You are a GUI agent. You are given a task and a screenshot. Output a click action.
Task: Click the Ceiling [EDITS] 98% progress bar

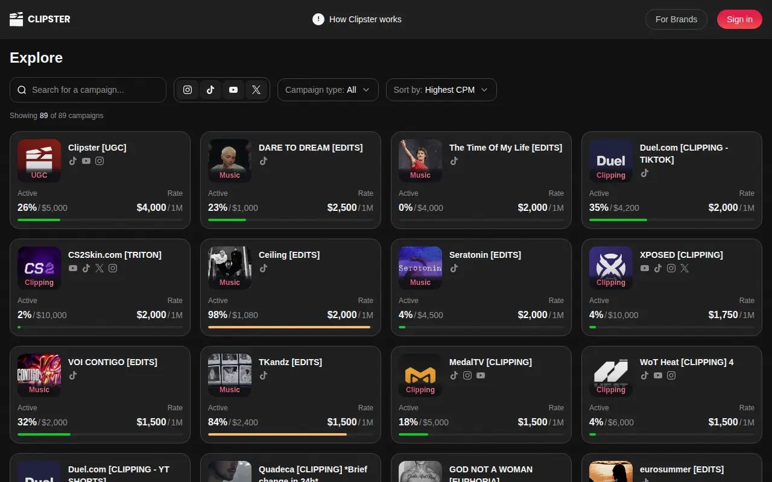pos(291,327)
